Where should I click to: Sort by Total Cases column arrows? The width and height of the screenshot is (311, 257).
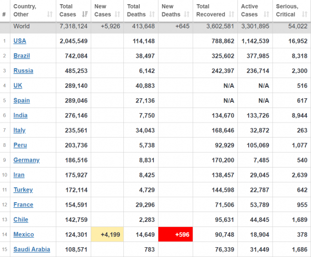tap(84, 14)
